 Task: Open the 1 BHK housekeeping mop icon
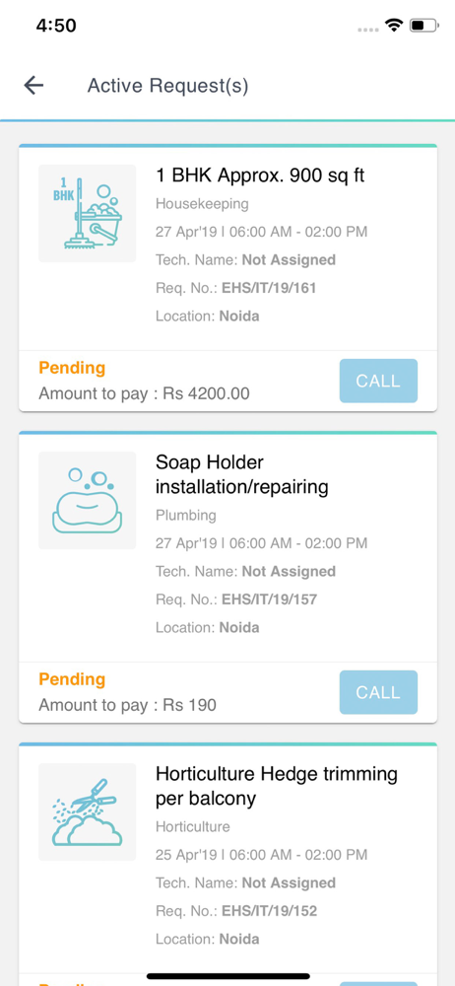tap(88, 213)
